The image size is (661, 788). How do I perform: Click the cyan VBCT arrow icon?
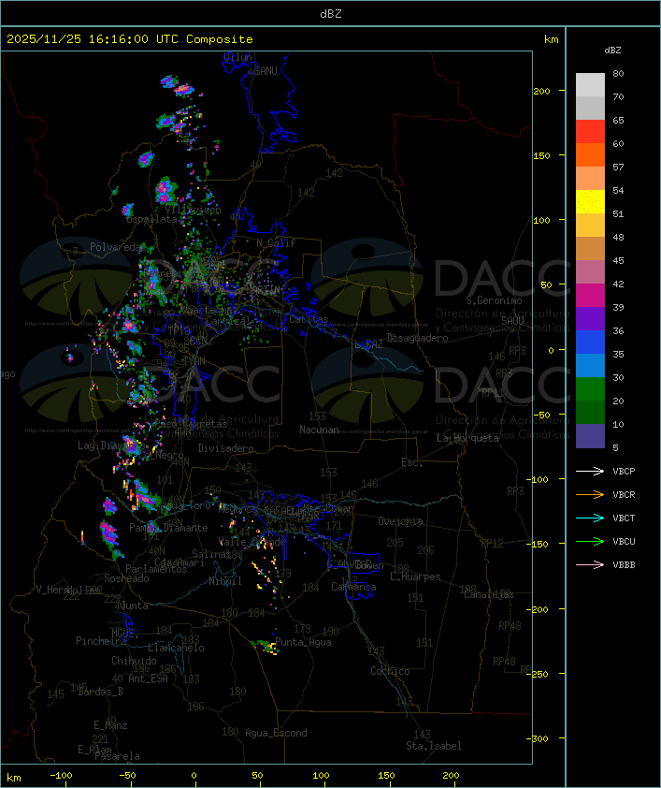(x=590, y=518)
